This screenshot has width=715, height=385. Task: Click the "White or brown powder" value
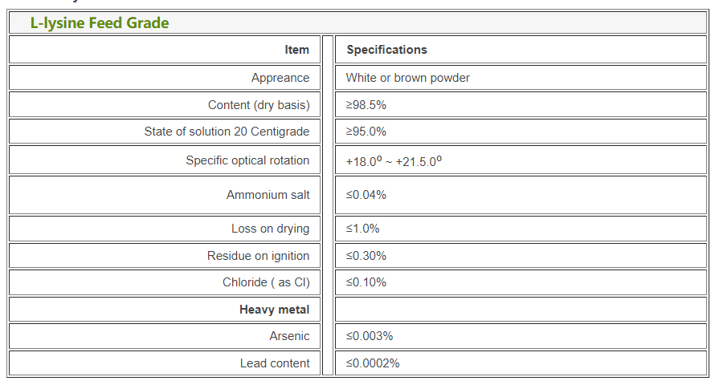(x=407, y=78)
